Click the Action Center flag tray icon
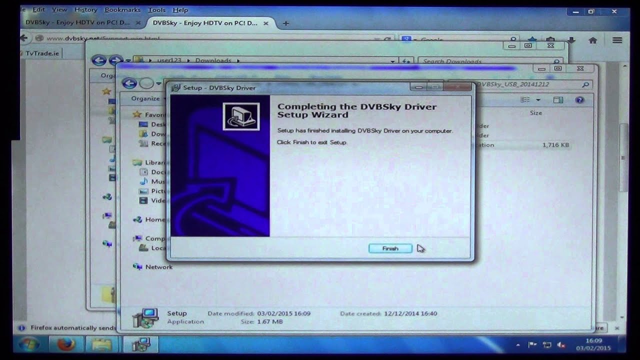 pyautogui.click(x=532, y=345)
